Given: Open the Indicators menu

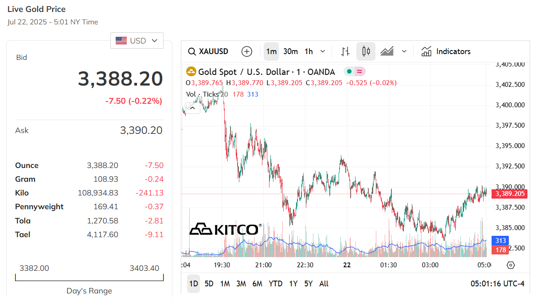Looking at the screenshot, I should [x=446, y=51].
